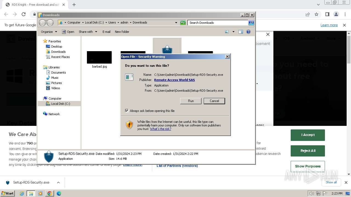Select Computer in navigation pane

pyautogui.click(x=55, y=99)
